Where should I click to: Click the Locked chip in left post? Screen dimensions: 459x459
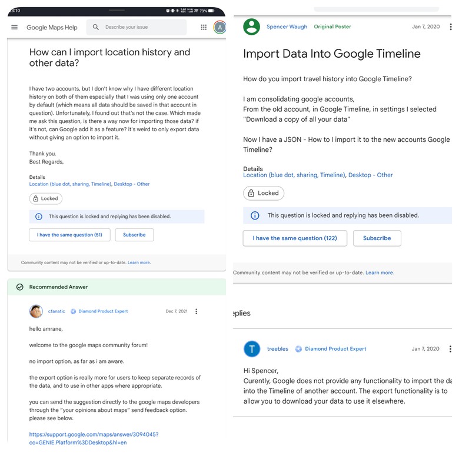(x=46, y=198)
